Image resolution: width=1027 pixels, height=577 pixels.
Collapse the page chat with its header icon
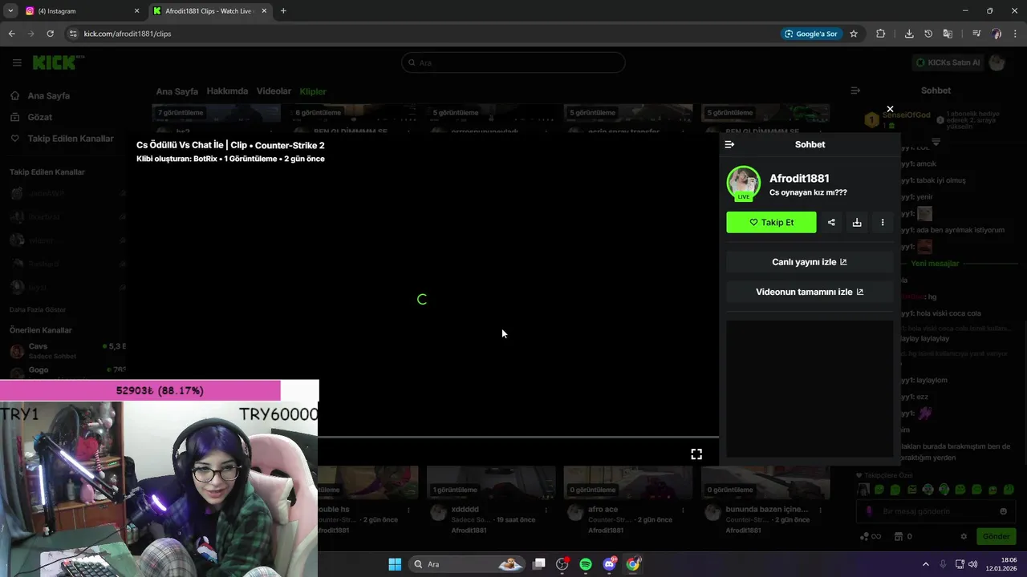click(x=855, y=91)
